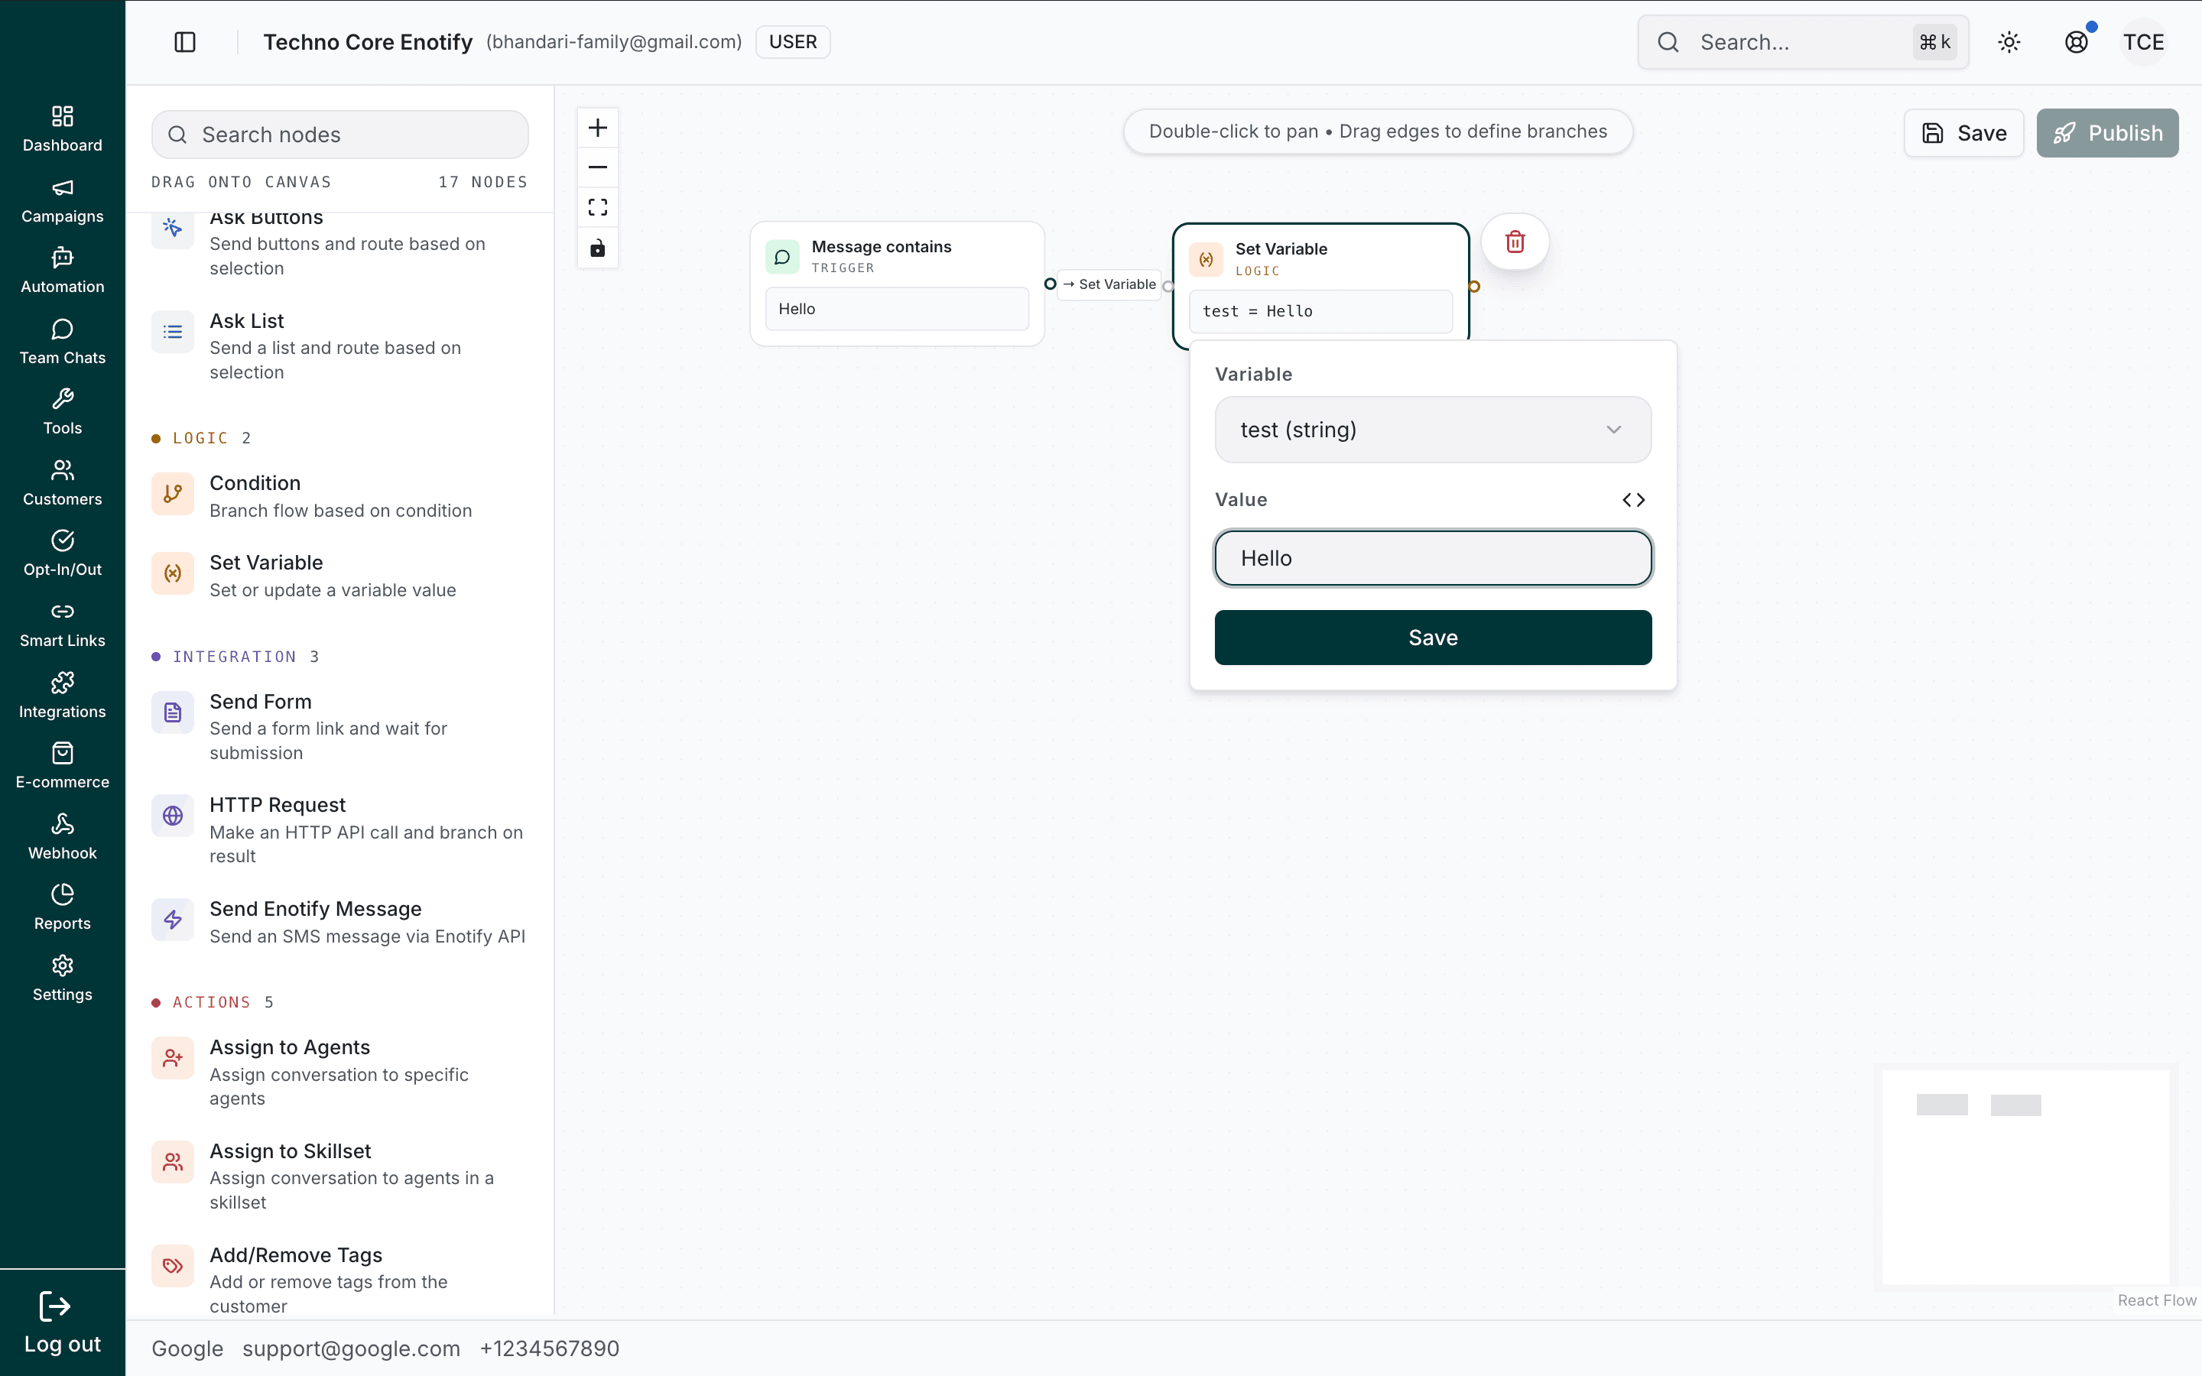Open the TCE user avatar menu
The image size is (2202, 1376).
coord(2144,42)
